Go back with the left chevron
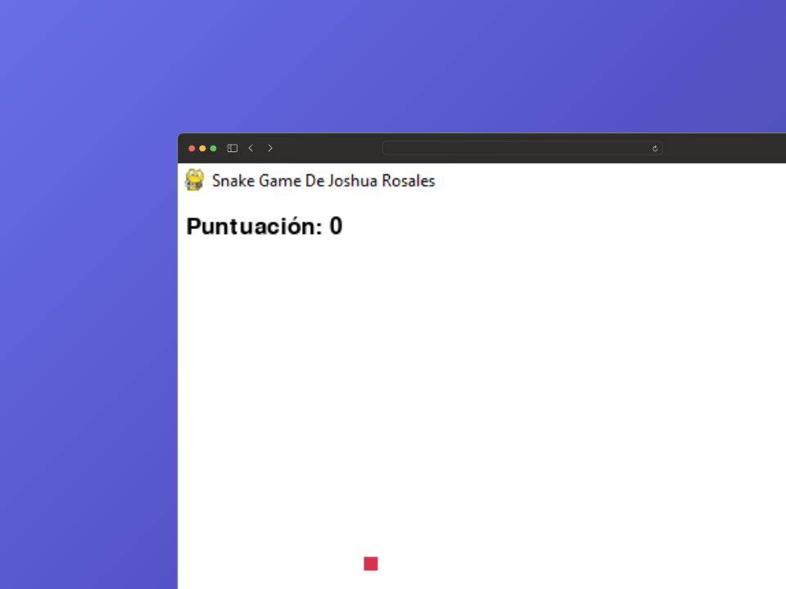The height and width of the screenshot is (589, 786). (251, 148)
